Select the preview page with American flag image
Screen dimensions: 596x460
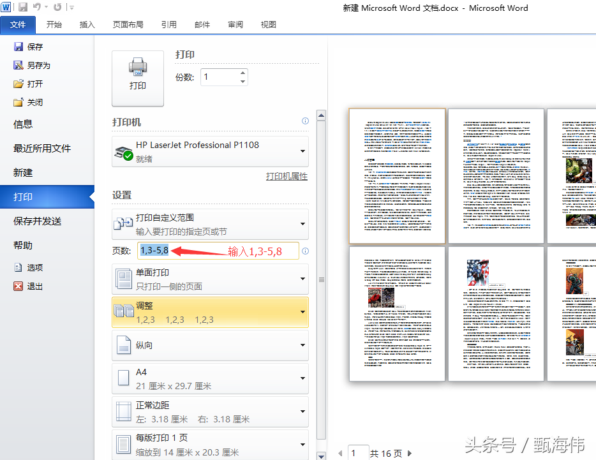[496, 314]
